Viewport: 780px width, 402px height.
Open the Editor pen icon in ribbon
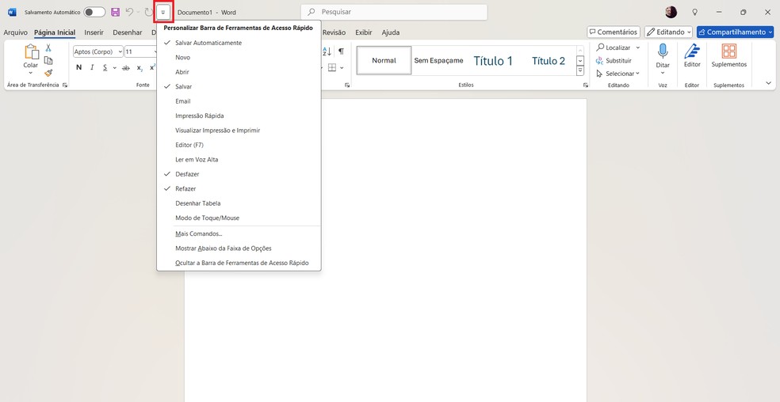point(692,51)
